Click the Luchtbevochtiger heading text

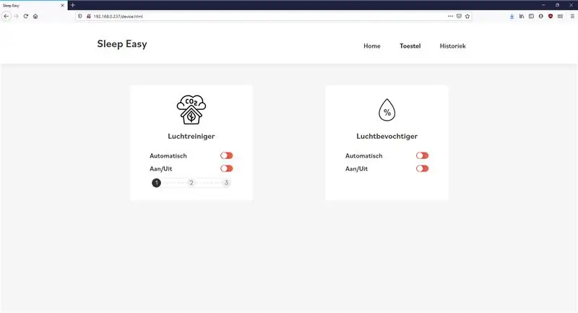[387, 136]
